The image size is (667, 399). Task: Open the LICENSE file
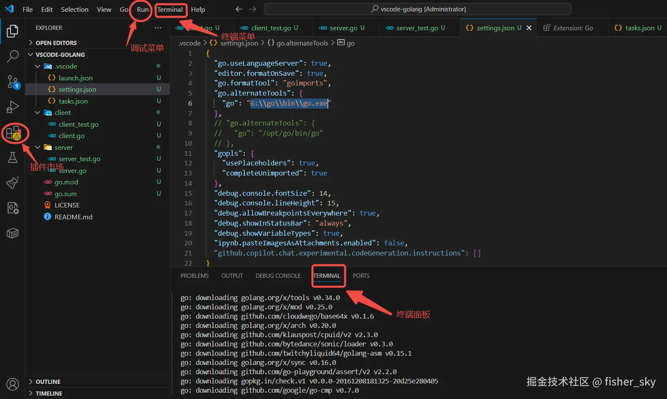(x=97, y=205)
